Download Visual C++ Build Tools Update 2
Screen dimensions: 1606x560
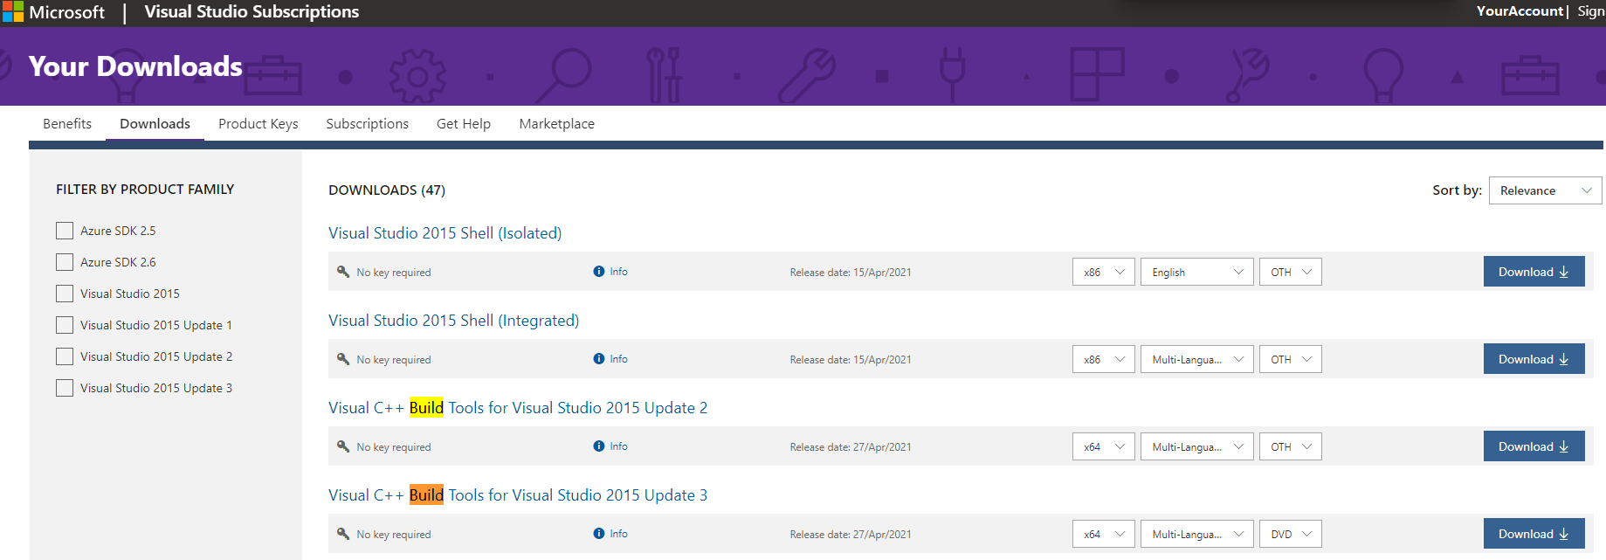(x=1534, y=446)
